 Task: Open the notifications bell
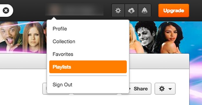[x=144, y=10]
